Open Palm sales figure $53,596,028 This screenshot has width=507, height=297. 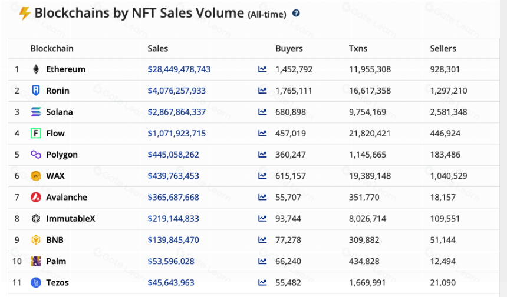click(171, 261)
